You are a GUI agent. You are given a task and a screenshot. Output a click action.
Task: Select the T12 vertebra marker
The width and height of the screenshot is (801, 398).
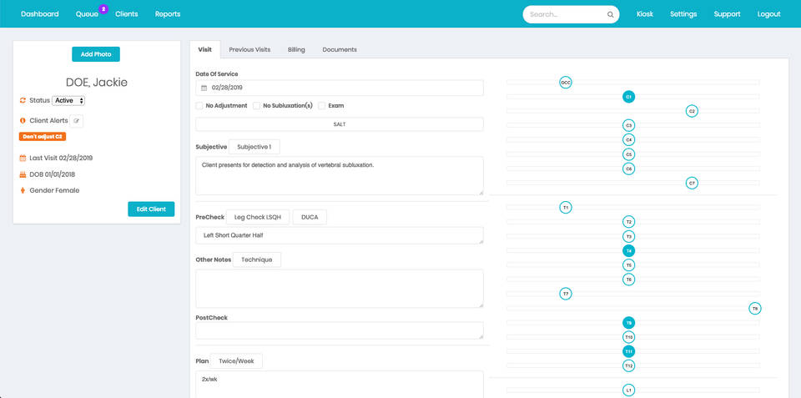tap(629, 365)
